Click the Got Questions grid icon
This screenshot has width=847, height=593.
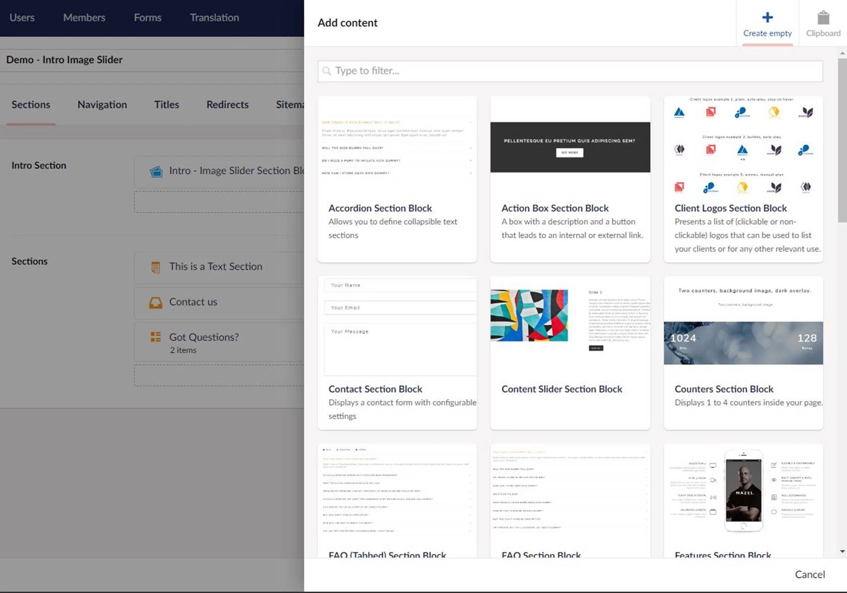click(156, 337)
